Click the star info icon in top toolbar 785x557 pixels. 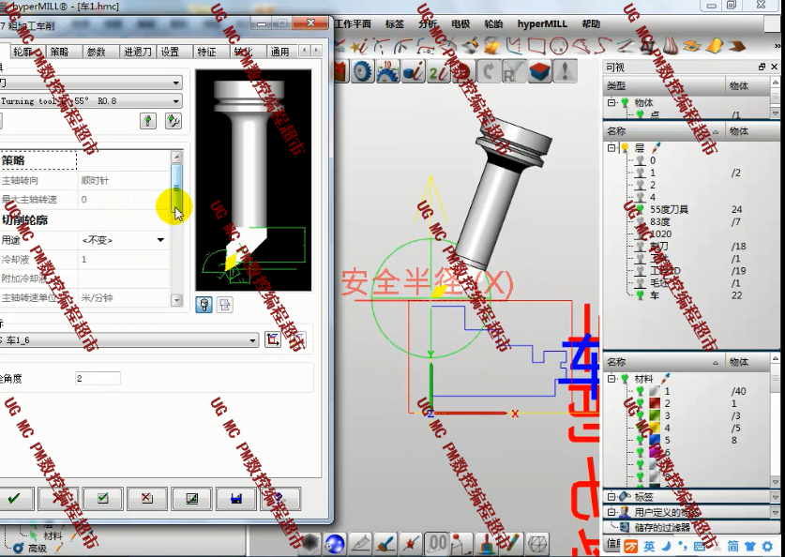pyautogui.click(x=358, y=47)
